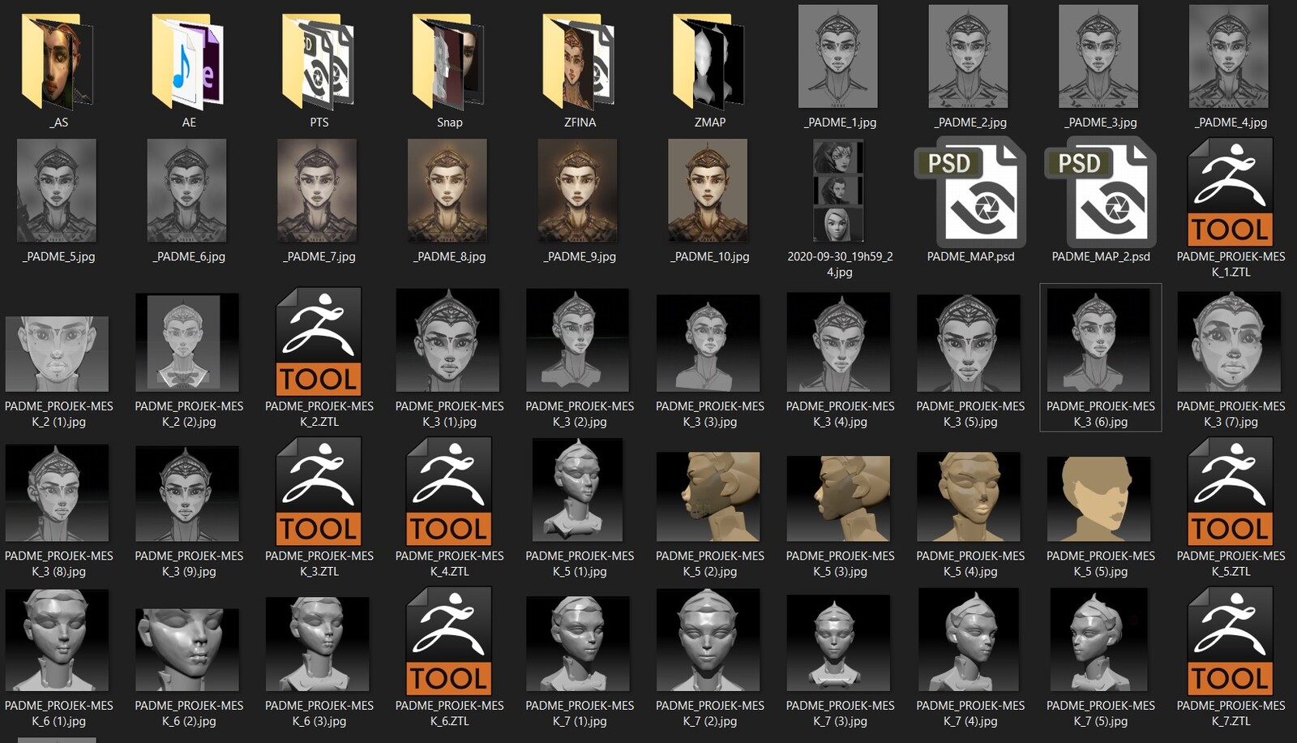This screenshot has width=1297, height=743.
Task: Select the PADME_PROJEK-MESK_7 (2).jpg thumbnail
Action: 708,640
